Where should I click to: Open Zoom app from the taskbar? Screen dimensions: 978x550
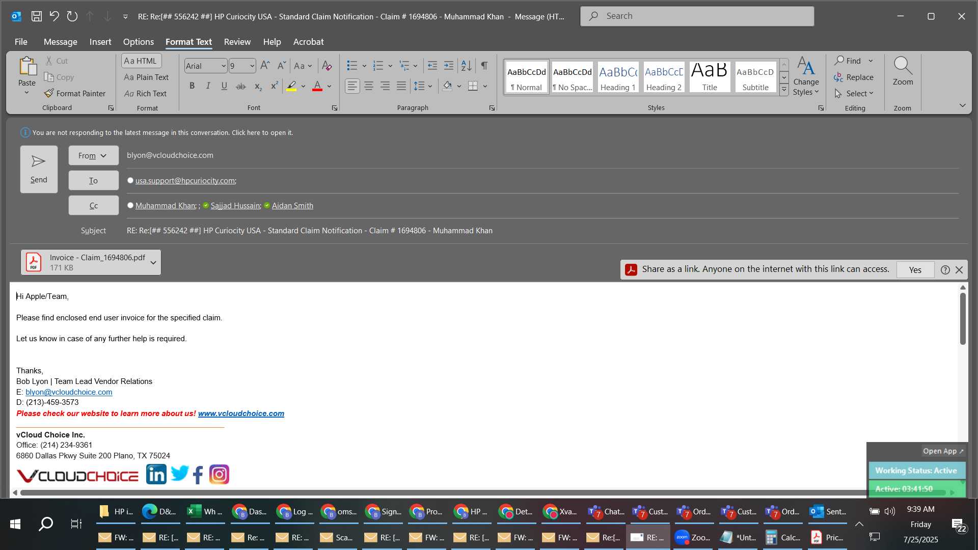(x=692, y=537)
